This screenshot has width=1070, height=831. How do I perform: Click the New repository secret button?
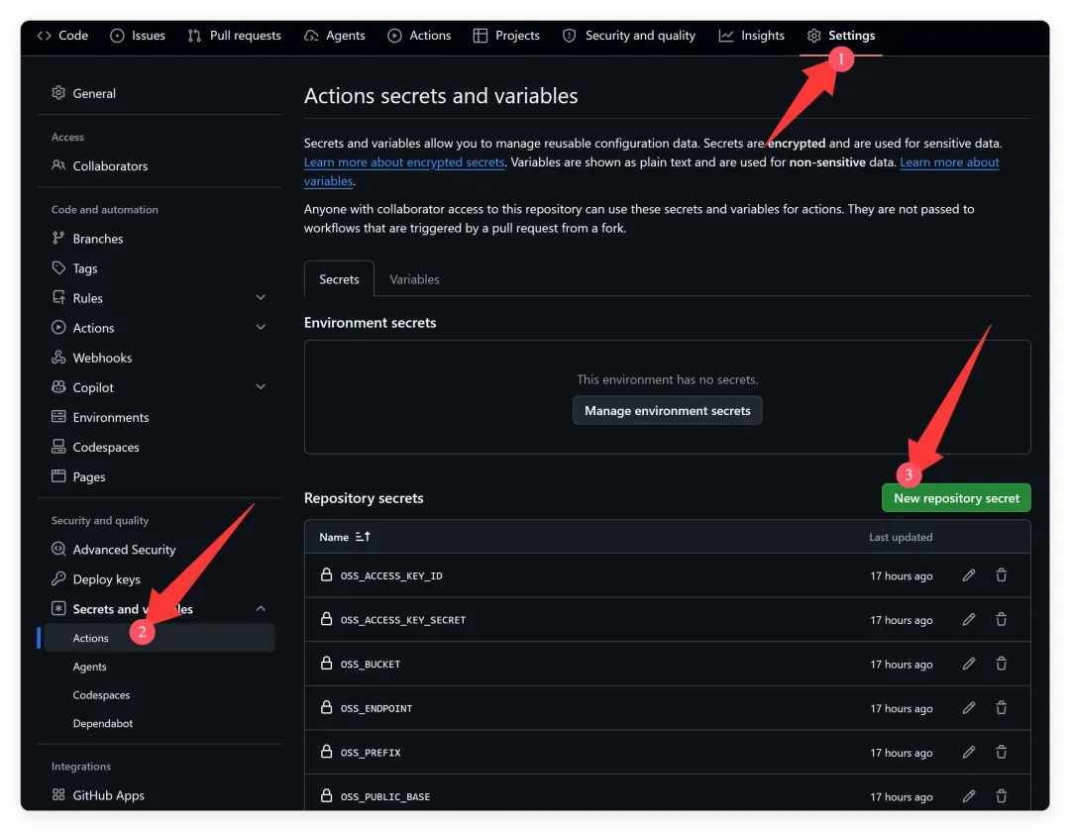pos(956,498)
